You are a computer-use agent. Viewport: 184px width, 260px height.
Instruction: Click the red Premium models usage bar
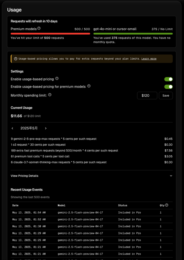50,34
